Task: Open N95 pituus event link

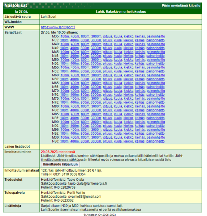Action: 107,134
